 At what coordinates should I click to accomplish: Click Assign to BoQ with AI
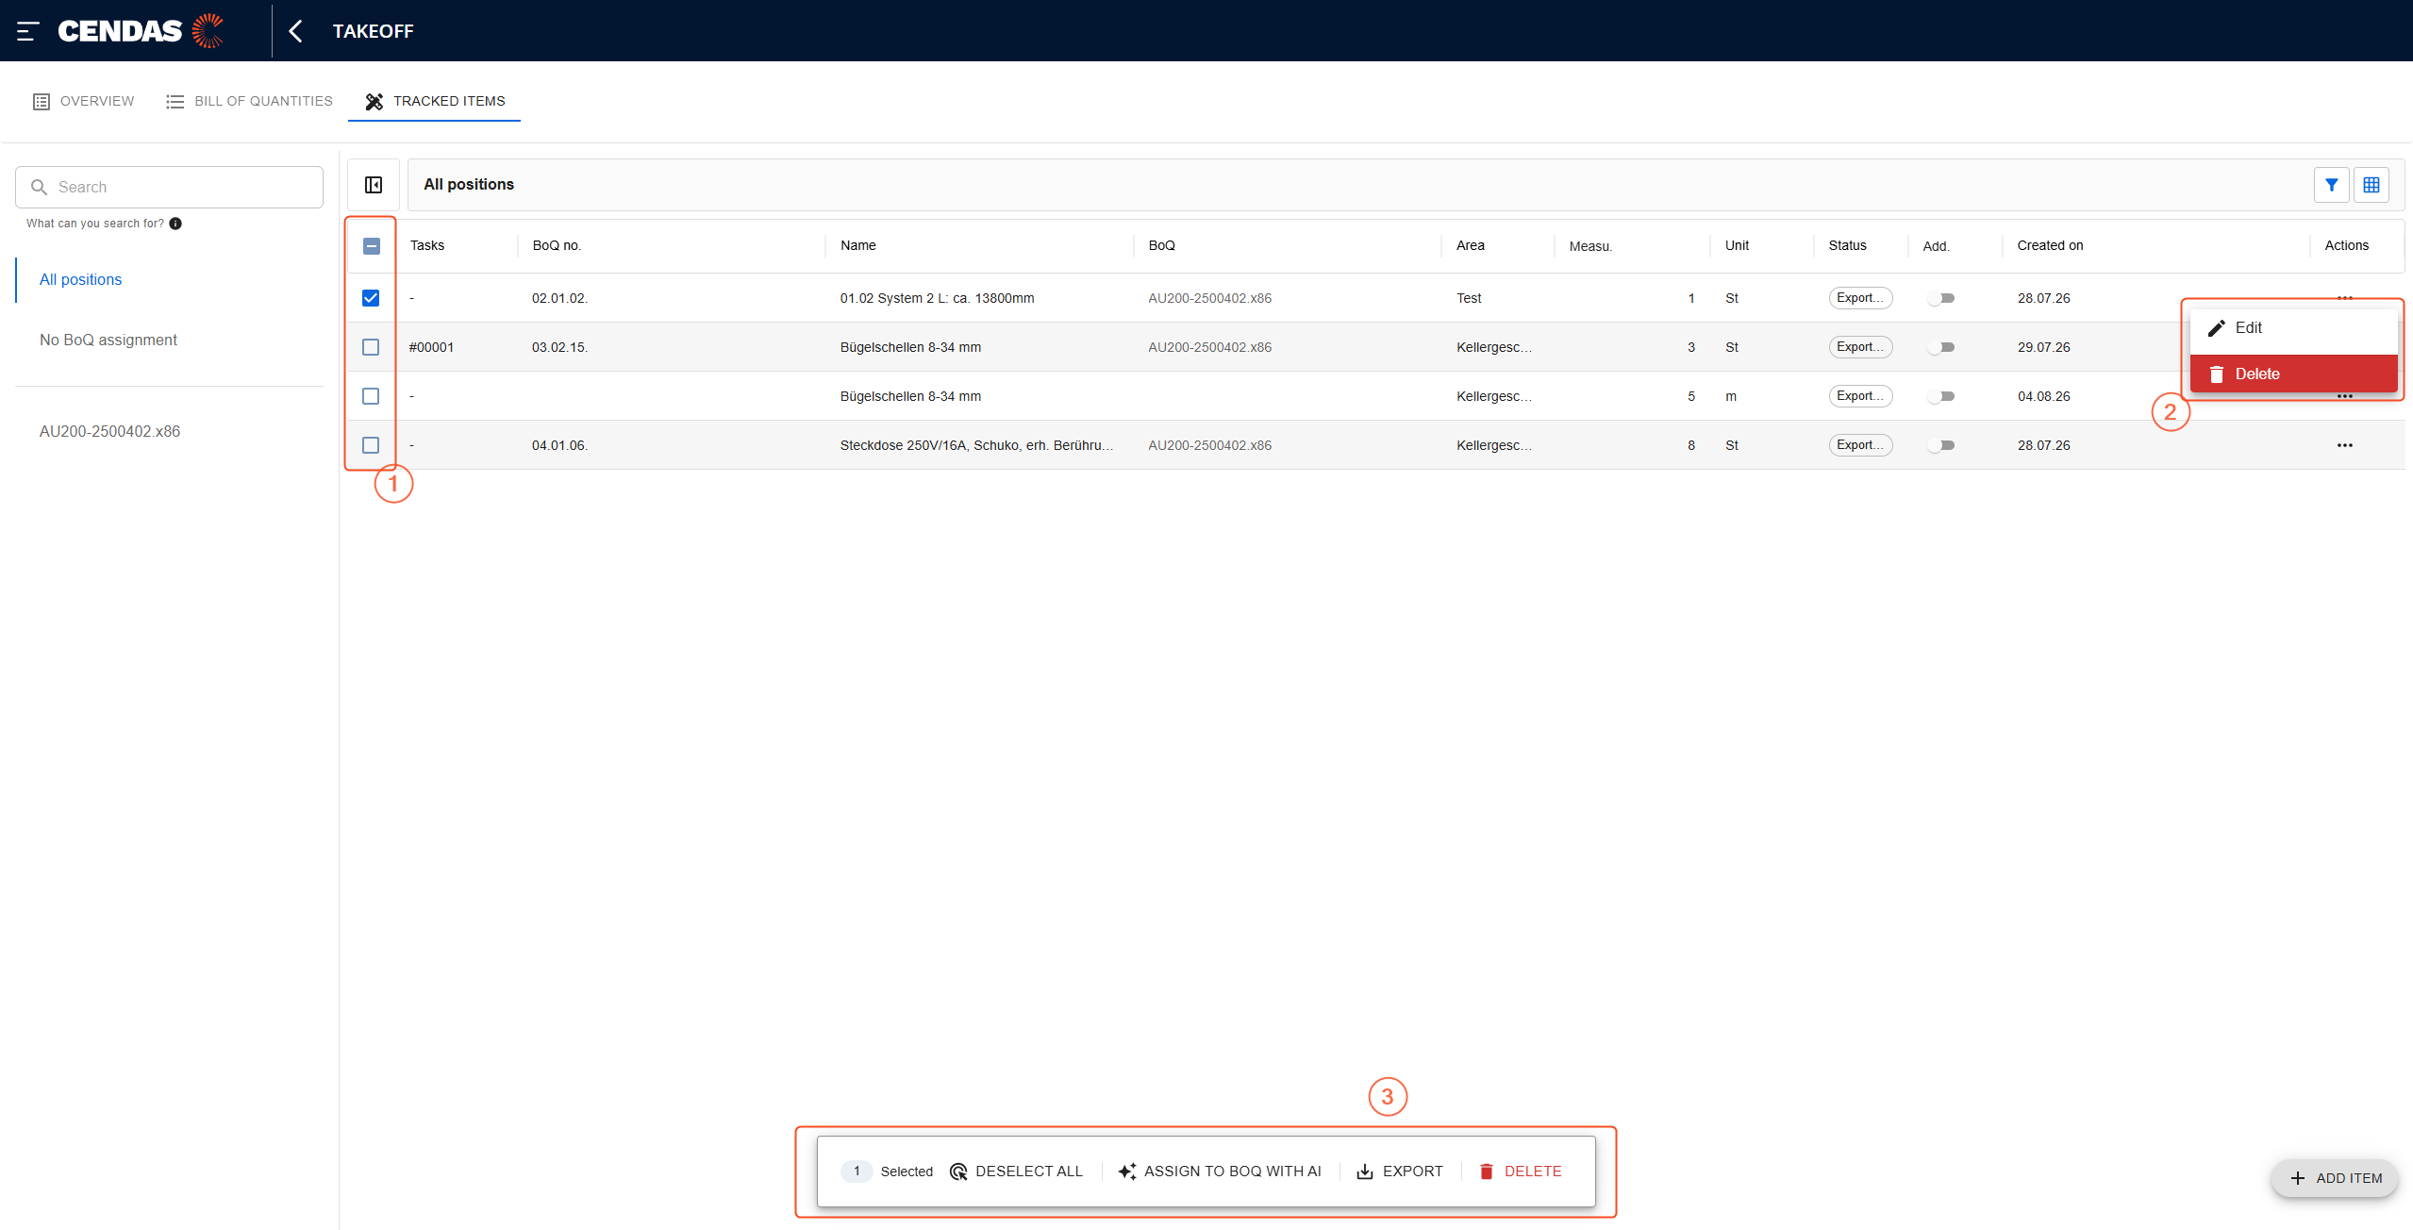(1220, 1172)
